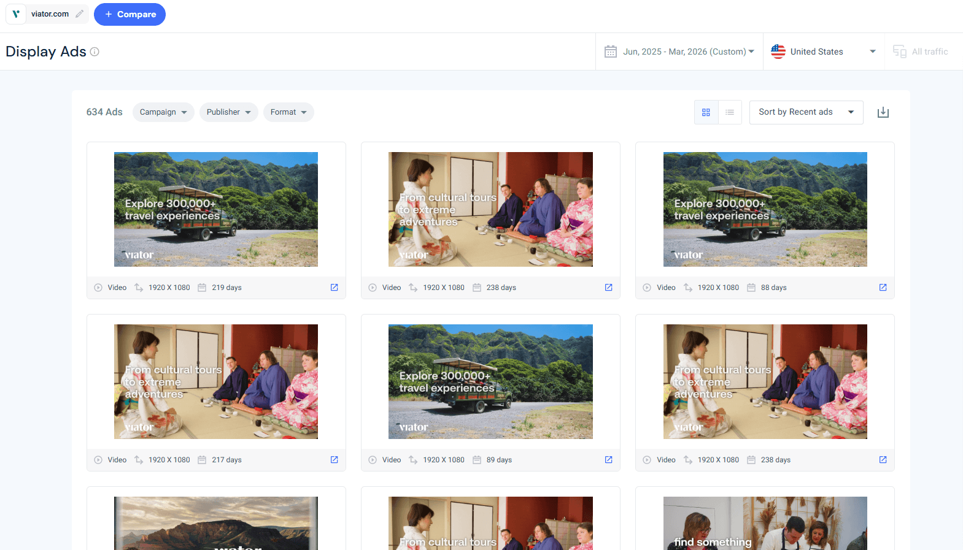
Task: Click "1920 X 1080" in the 88 days card
Action: [x=719, y=288]
